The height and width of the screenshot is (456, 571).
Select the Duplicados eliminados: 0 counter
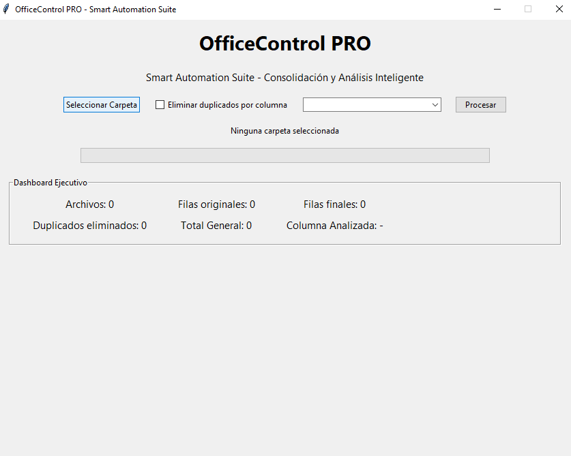click(89, 226)
